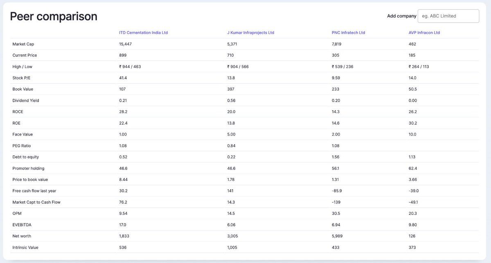
Task: Select the OPM row label
Action: pos(17,214)
